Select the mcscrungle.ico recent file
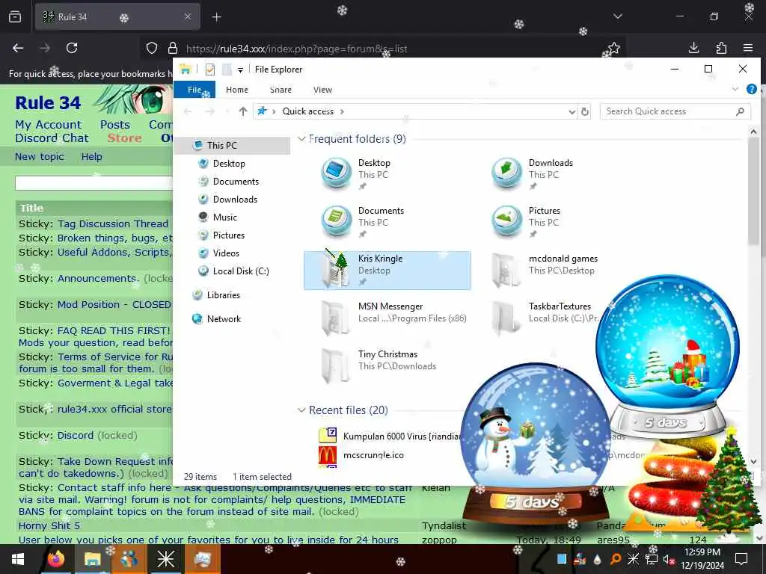Screen dimensions: 766x574 tap(361, 455)
